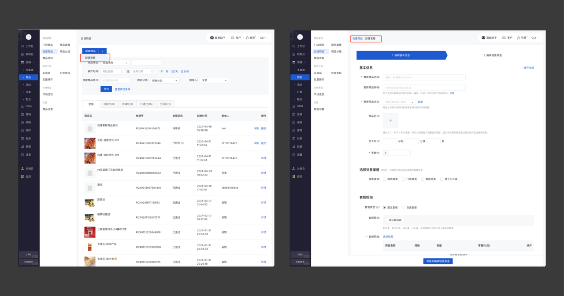Viewport: 564px width, 296px height.
Task: Click the 筛选 filter button
Action: pos(106,89)
